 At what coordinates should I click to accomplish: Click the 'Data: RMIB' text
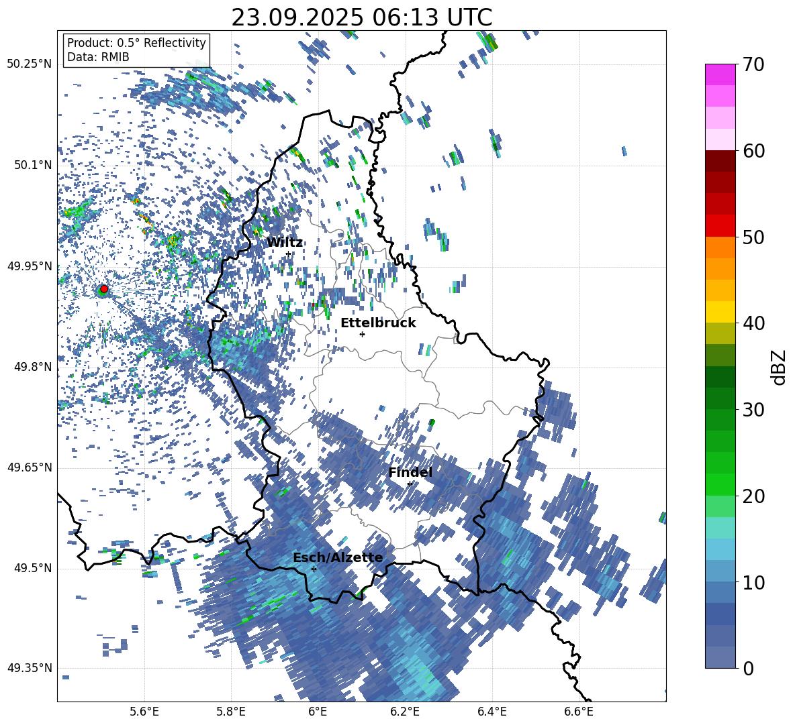[98, 57]
